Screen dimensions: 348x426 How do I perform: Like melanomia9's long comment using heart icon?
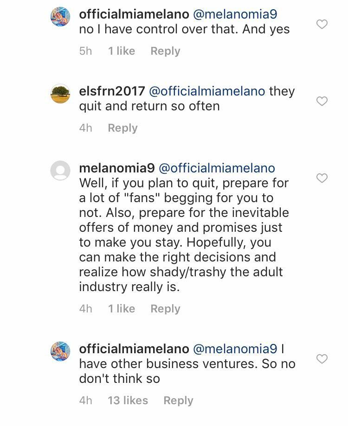coord(322,178)
